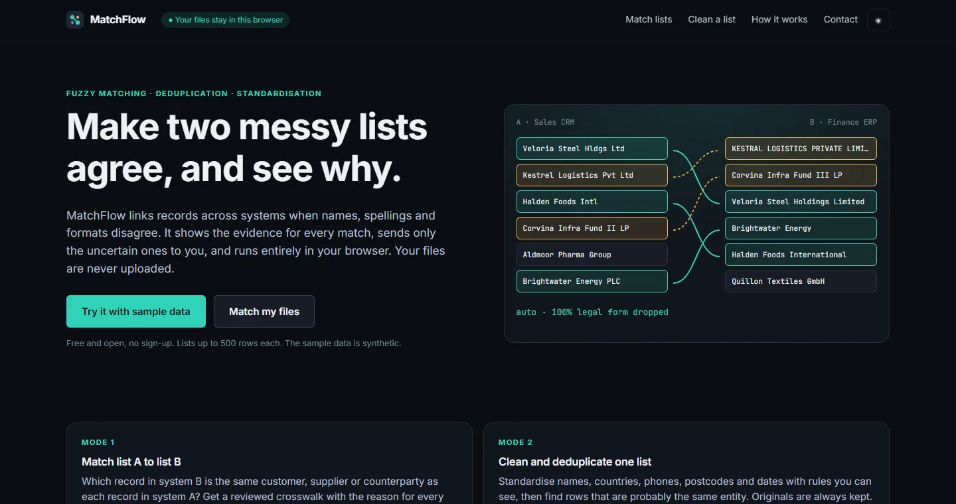This screenshot has width=956, height=504.
Task: Open the How it works page
Action: 779,20
